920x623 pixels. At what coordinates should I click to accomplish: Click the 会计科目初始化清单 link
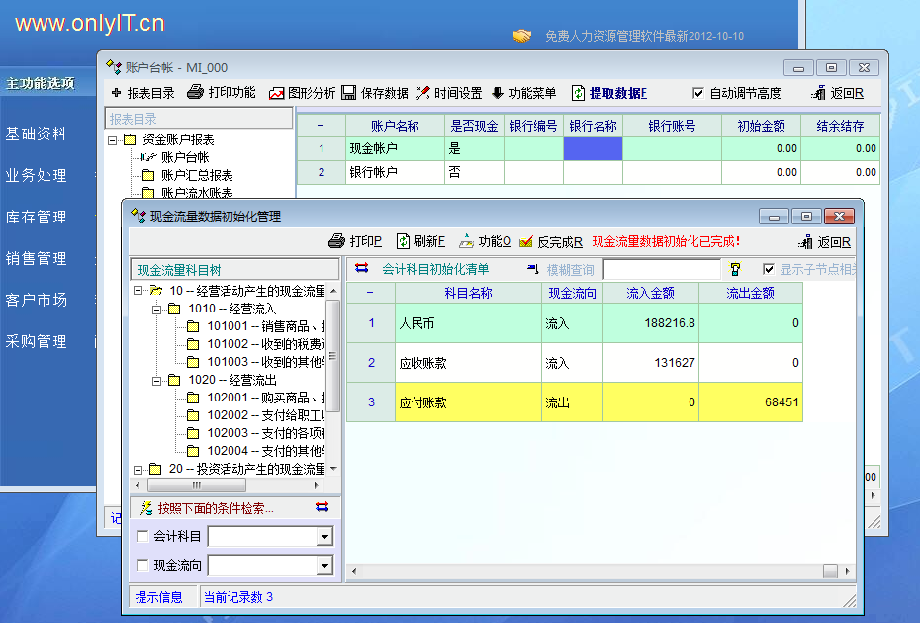[435, 269]
